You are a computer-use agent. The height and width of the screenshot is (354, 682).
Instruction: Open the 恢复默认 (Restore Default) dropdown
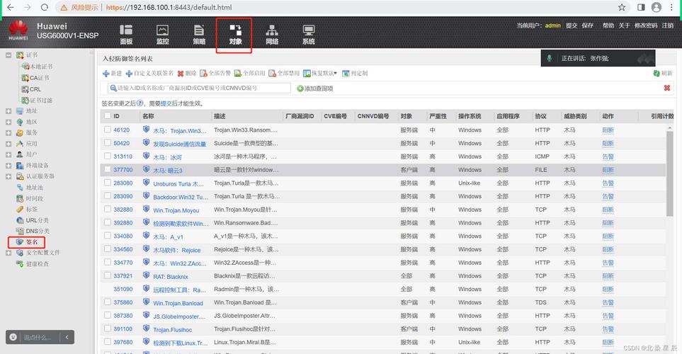click(320, 73)
